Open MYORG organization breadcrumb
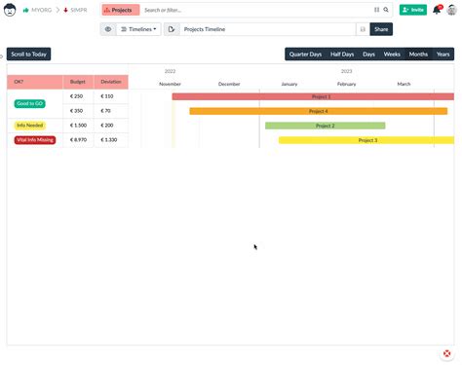 click(37, 10)
